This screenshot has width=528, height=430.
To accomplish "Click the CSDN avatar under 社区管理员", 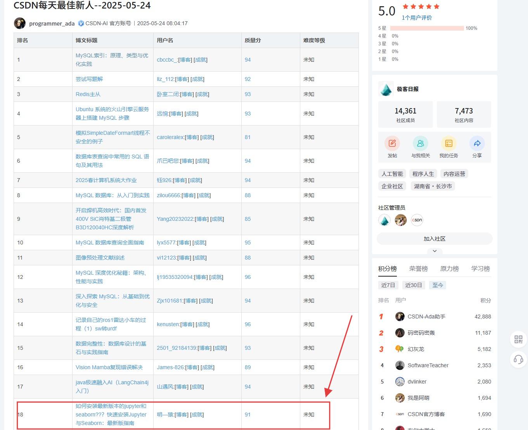I will 417,220.
